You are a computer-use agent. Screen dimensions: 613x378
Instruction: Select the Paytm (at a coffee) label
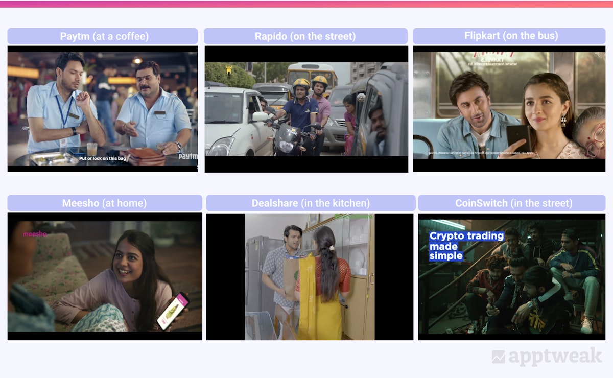[x=103, y=36]
